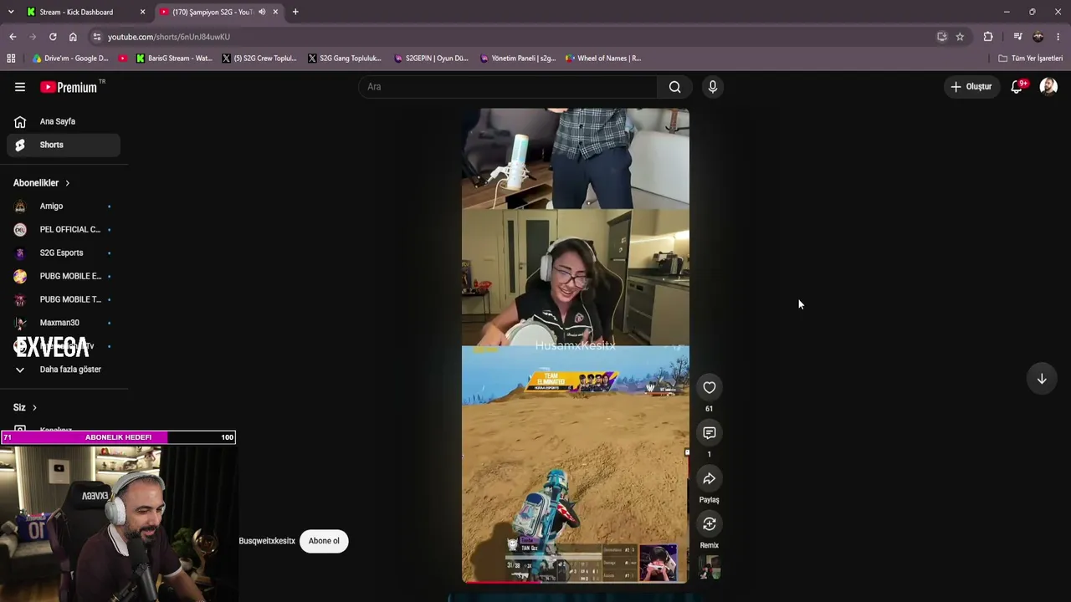This screenshot has height=602, width=1071.
Task: Open the Wheel of Names bookmark
Action: pos(603,59)
